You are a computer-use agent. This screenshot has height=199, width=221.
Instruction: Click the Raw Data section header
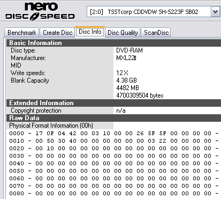point(113,118)
